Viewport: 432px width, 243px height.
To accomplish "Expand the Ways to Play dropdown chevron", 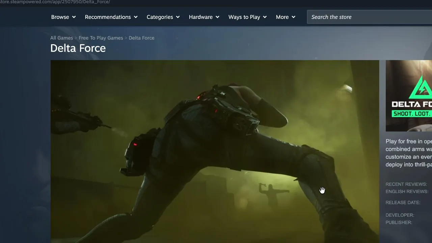I will (265, 17).
